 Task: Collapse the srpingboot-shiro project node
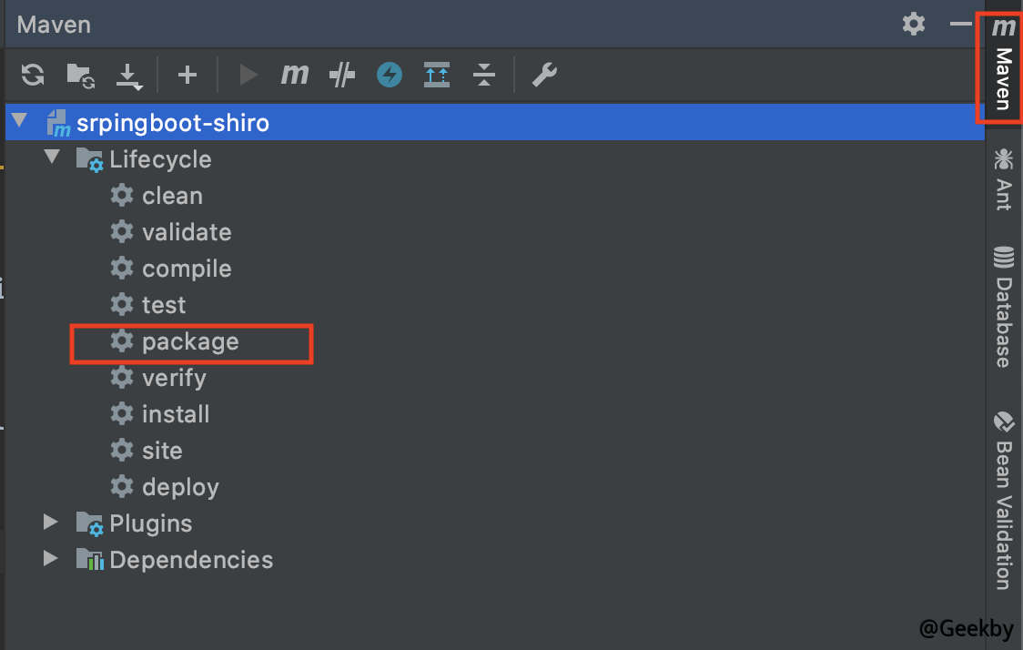pos(19,121)
